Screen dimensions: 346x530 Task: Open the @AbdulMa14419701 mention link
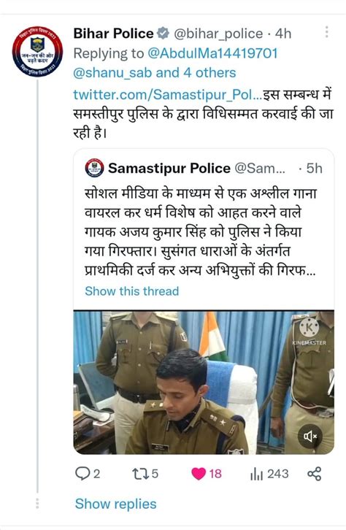point(212,53)
